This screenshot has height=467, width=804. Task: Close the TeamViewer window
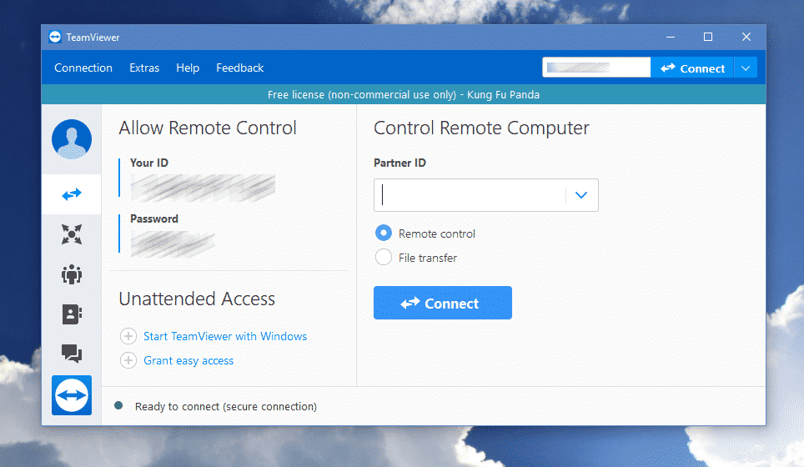[746, 37]
